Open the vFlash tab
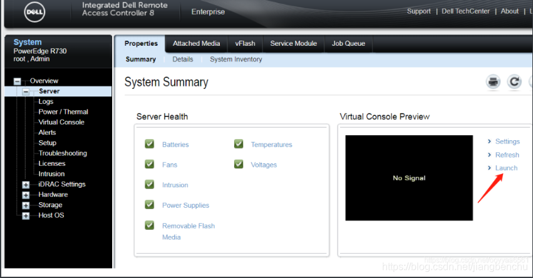This screenshot has width=533, height=278. point(245,43)
